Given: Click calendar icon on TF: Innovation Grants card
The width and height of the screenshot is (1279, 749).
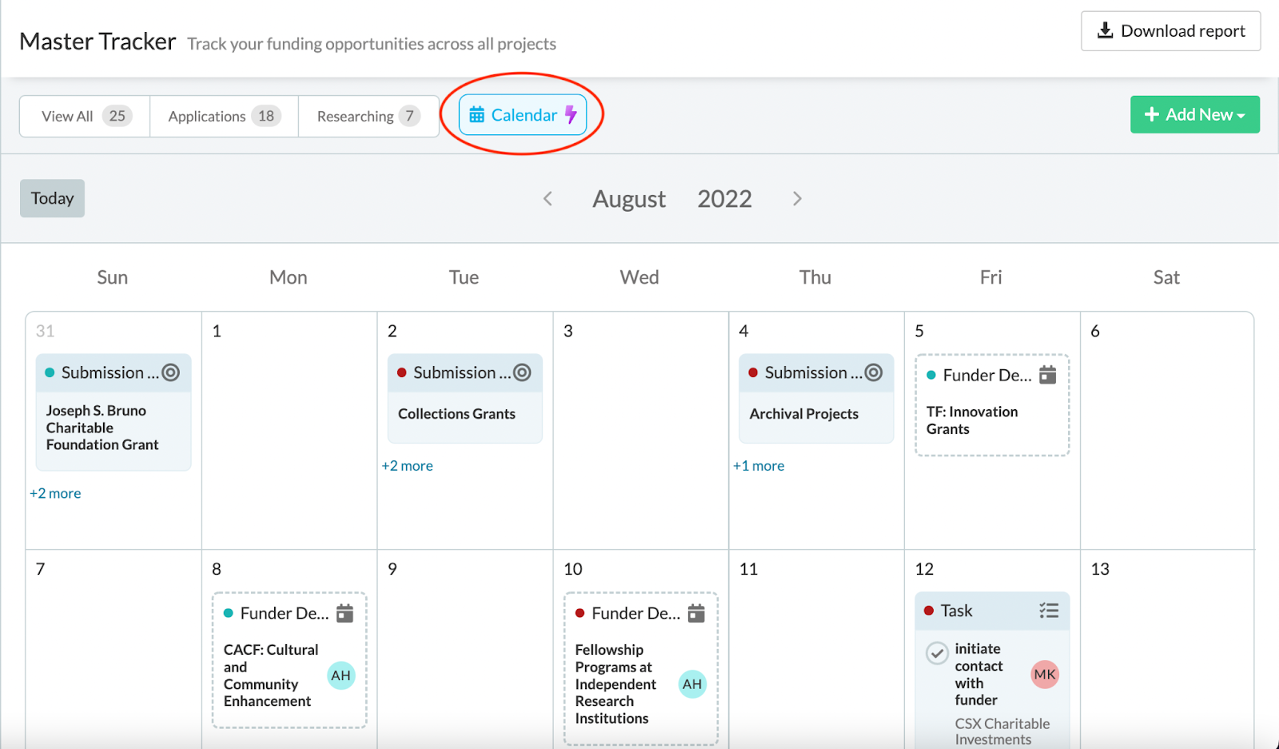Looking at the screenshot, I should [x=1048, y=374].
